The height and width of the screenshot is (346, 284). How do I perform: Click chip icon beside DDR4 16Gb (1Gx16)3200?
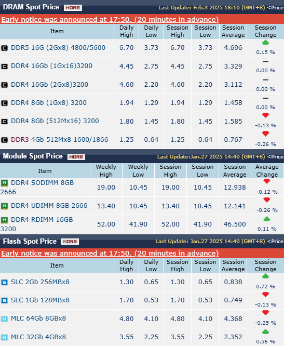click(x=4, y=66)
